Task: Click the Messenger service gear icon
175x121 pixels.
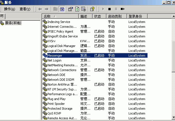Action: coord(45,55)
